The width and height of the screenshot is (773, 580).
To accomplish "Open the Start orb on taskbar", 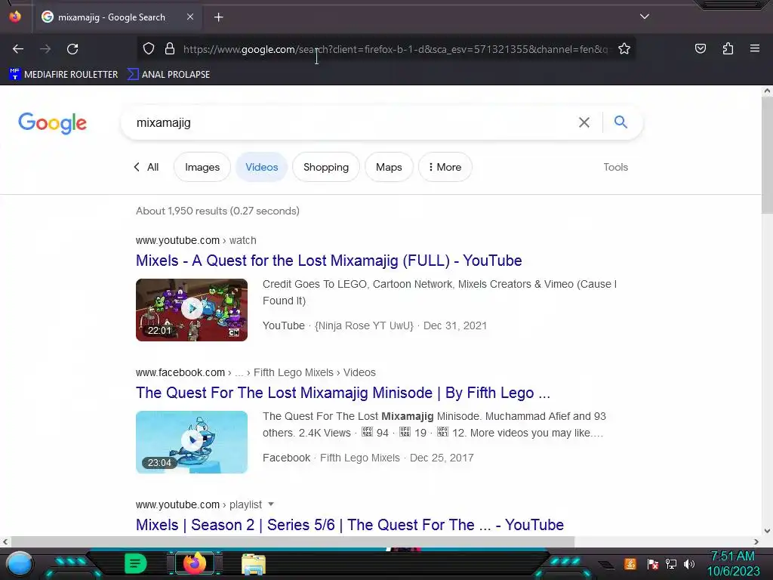I will 20,564.
